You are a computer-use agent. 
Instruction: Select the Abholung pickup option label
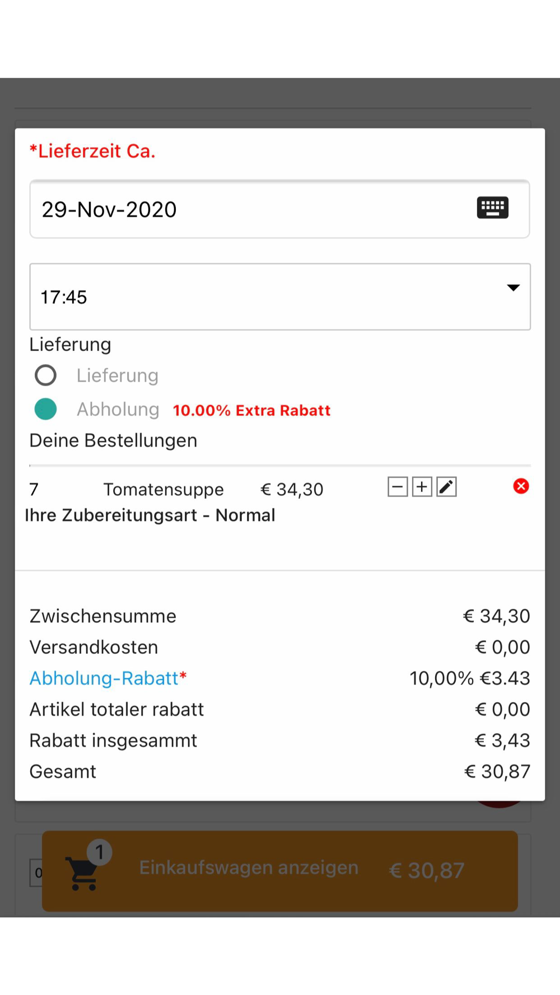click(118, 410)
